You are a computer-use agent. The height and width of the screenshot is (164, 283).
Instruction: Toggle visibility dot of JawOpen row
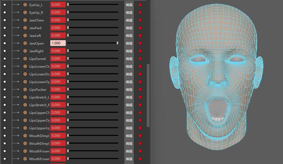coord(5,43)
